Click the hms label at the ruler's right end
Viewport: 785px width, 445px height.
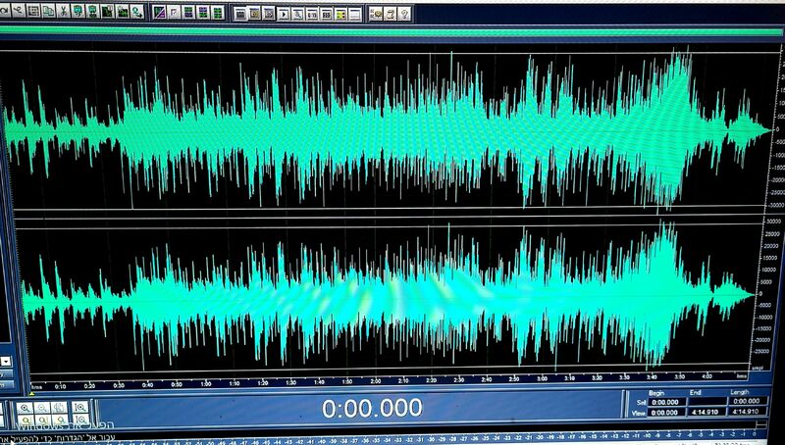[742, 375]
